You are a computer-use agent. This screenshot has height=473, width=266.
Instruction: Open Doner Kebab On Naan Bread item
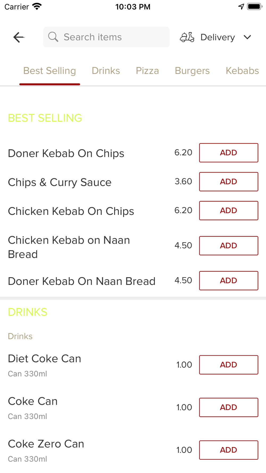tap(82, 281)
